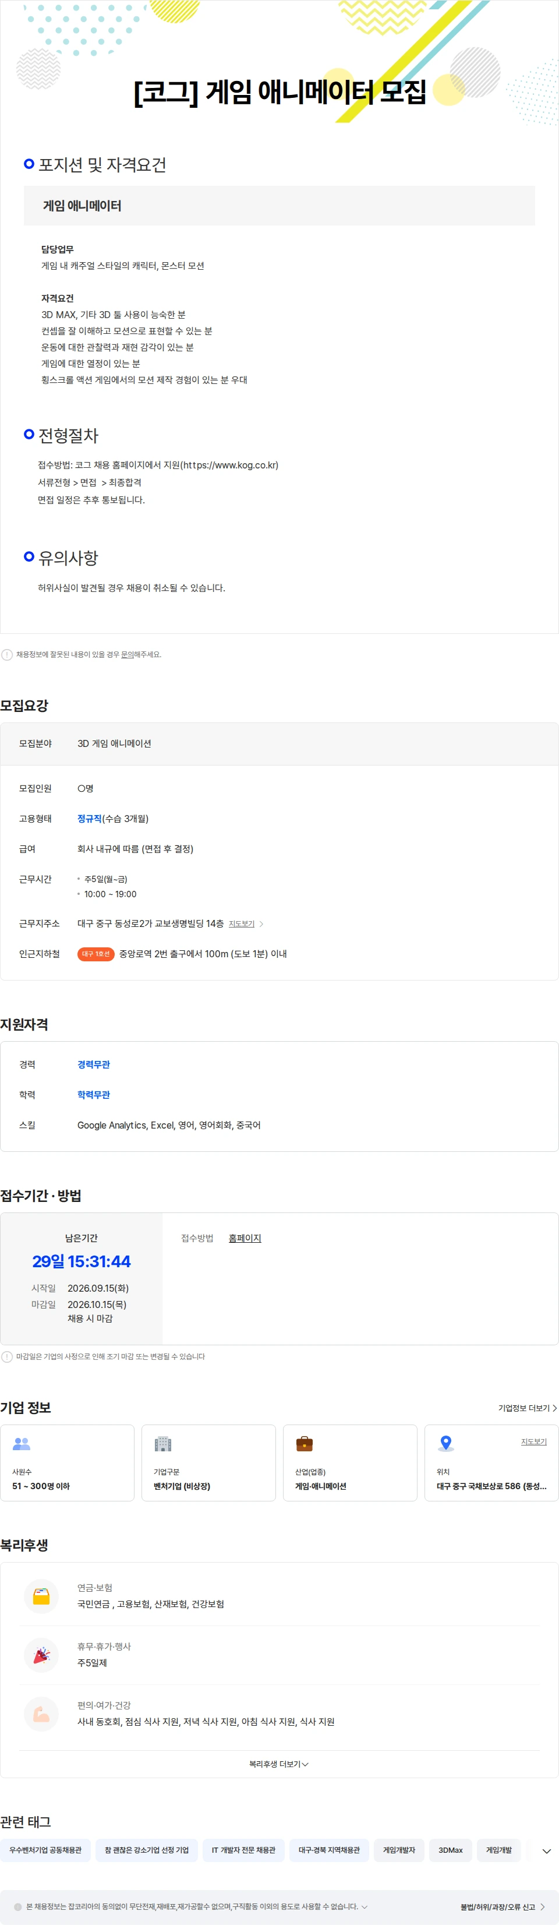Viewport: 559px width, 1925px height.
Task: Select the 우수벤처기업 공동채용관 tag
Action: [45, 1850]
